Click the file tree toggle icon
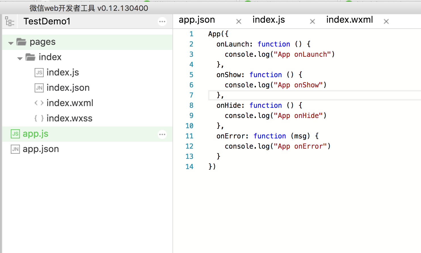 [10, 21]
